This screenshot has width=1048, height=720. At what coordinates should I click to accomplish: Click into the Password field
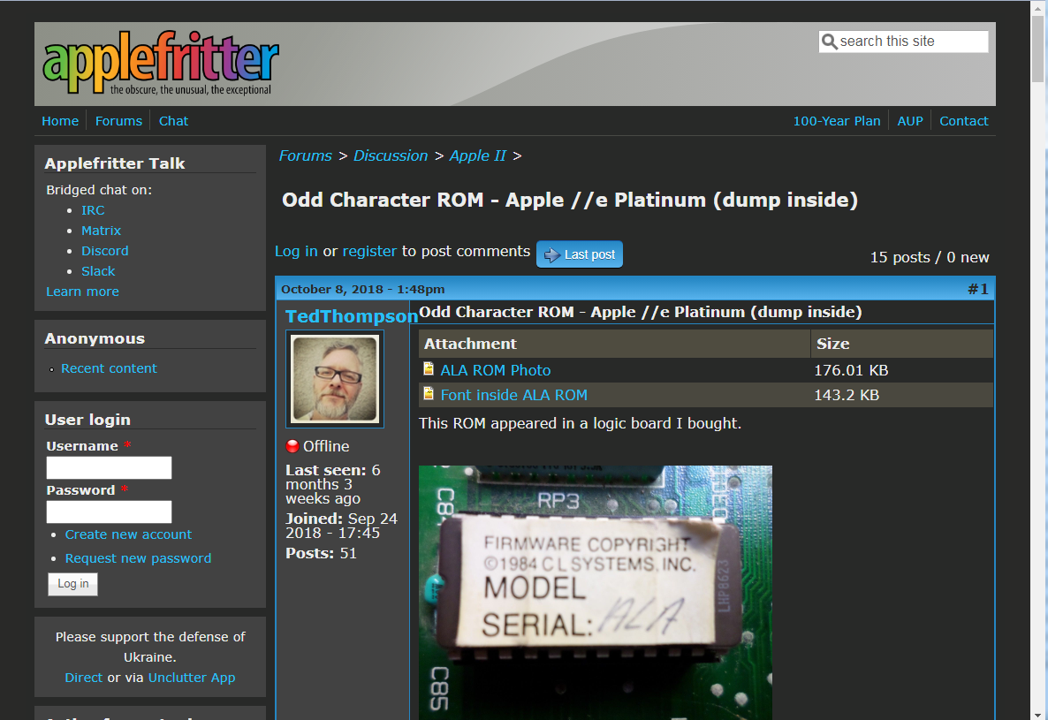109,512
